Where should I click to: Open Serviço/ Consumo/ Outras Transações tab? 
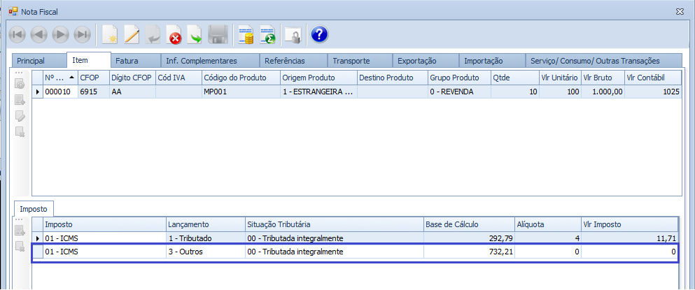(x=594, y=61)
